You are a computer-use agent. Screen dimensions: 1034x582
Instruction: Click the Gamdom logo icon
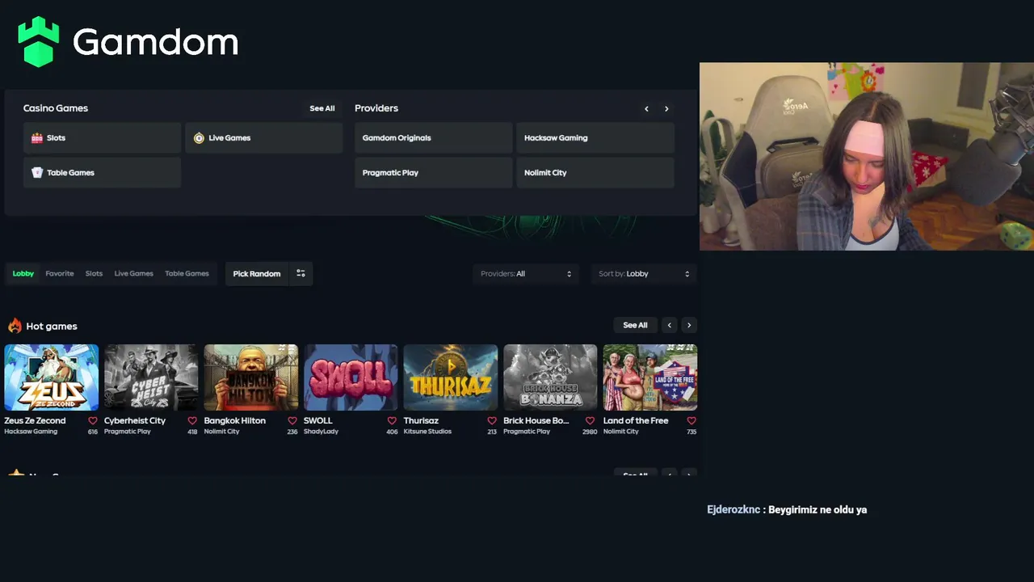(39, 41)
